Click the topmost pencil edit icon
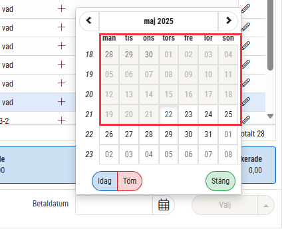 click(245, 9)
